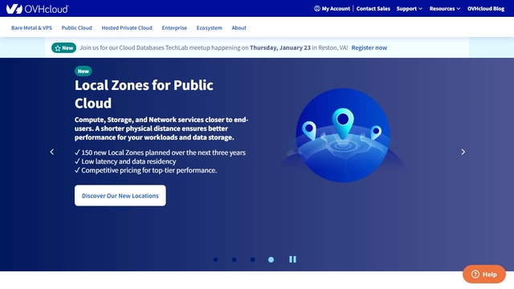Open the Bare Metal & VPS menu

pyautogui.click(x=31, y=28)
